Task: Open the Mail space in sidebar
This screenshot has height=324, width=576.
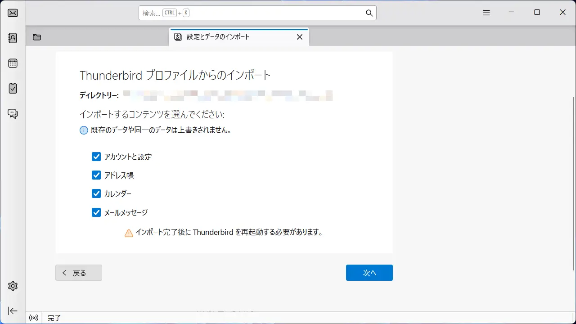Action: coord(13,13)
